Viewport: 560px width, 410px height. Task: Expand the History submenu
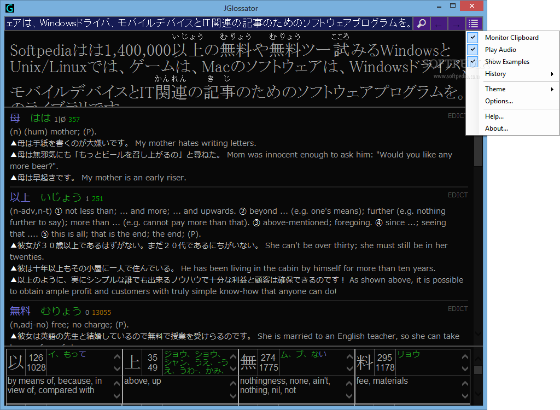tap(512, 74)
